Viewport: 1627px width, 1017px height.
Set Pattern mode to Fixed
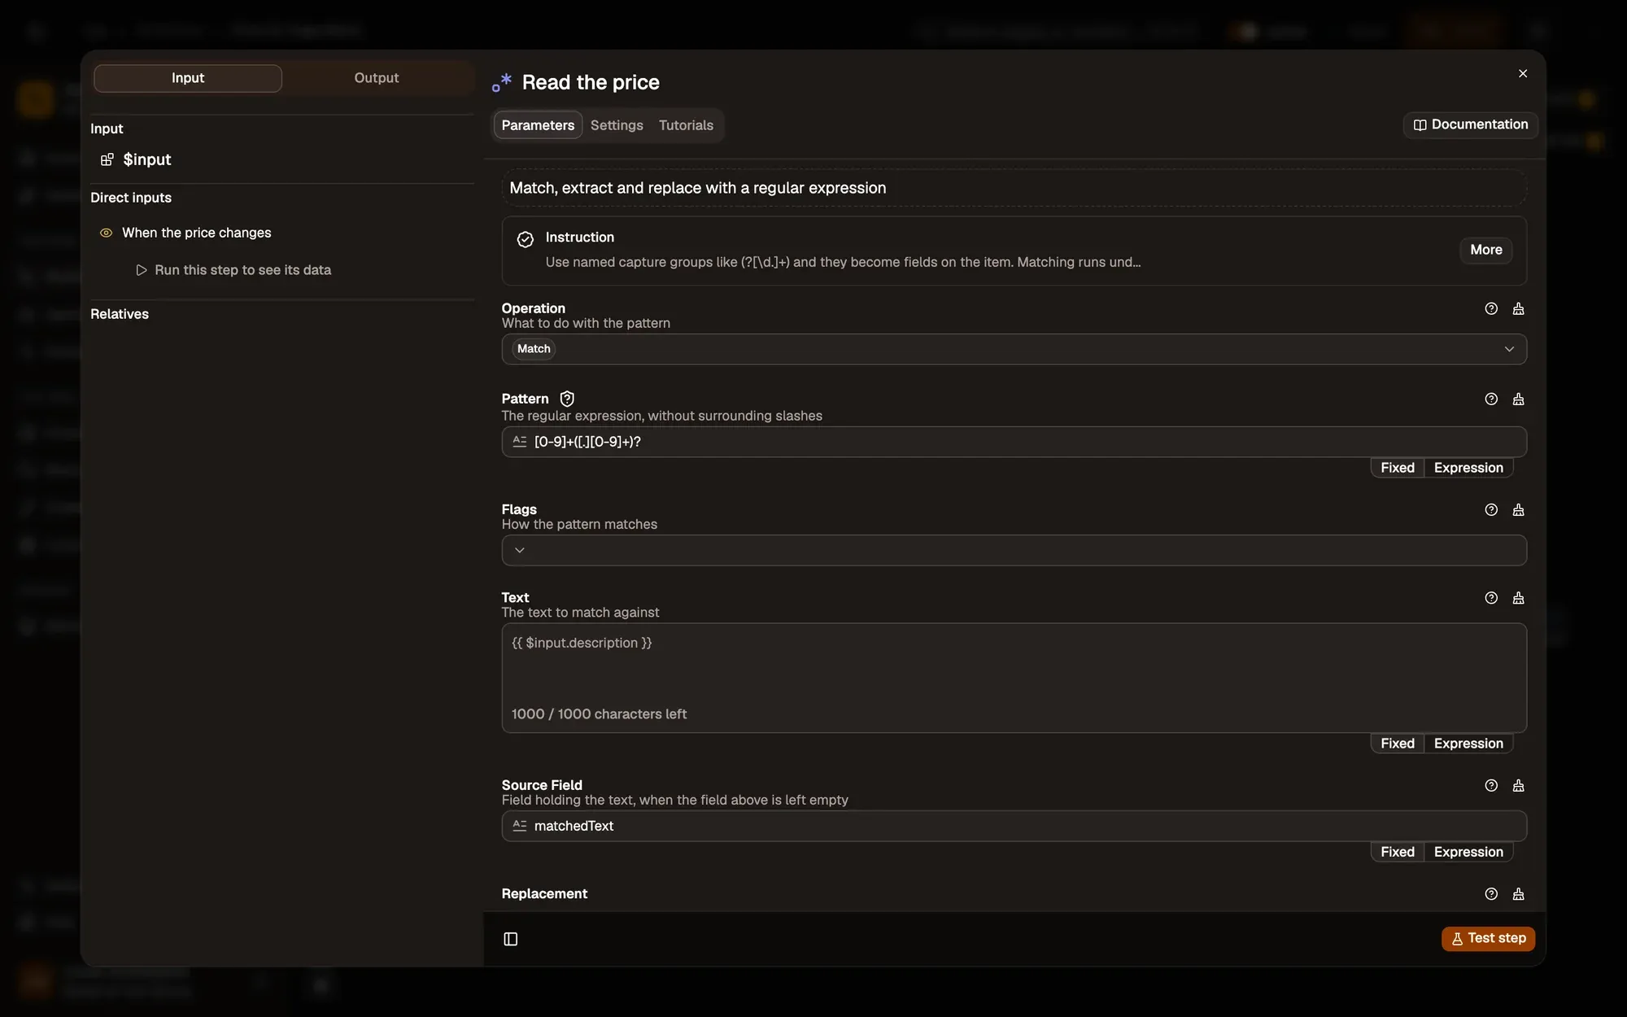(x=1397, y=468)
